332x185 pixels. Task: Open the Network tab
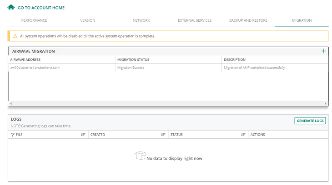141,20
